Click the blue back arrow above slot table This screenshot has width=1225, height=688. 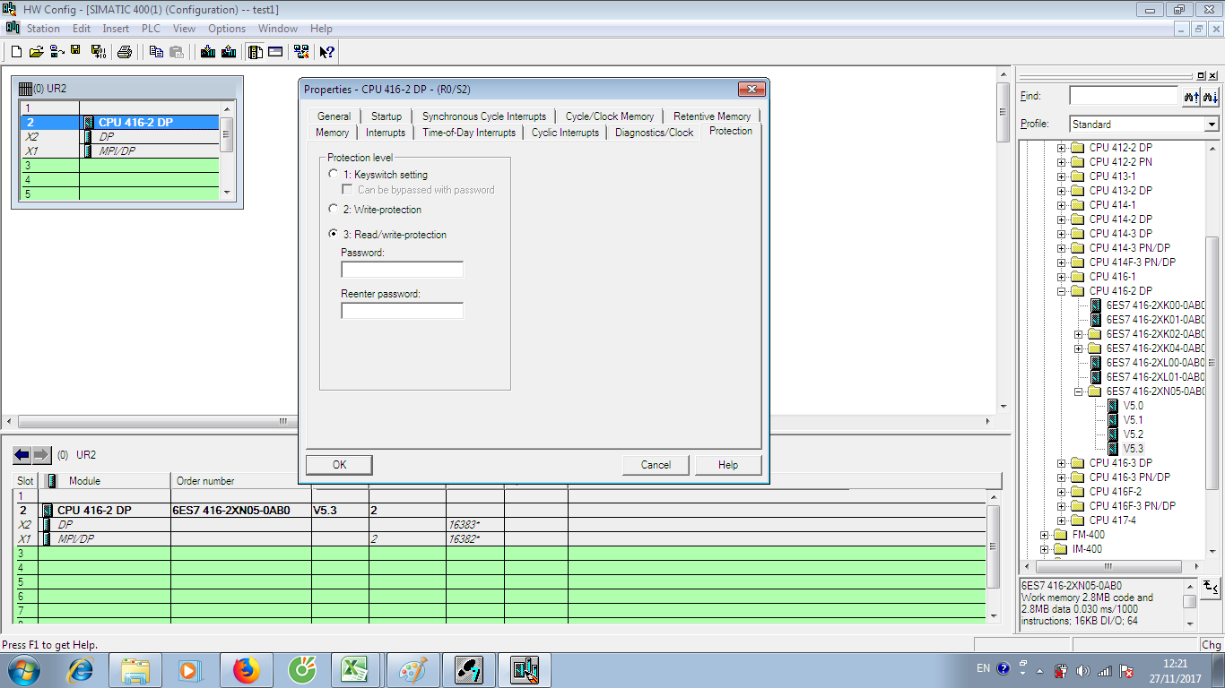click(x=22, y=455)
